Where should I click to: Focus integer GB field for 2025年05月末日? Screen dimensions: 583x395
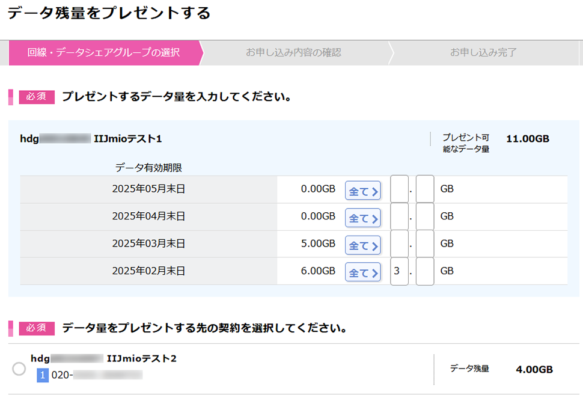pyautogui.click(x=399, y=189)
